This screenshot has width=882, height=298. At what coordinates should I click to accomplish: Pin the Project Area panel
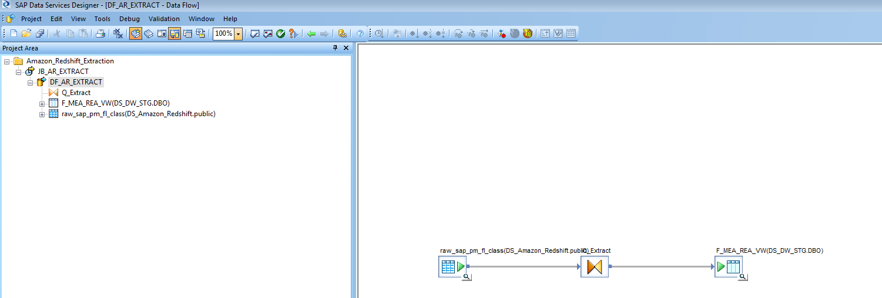click(336, 48)
